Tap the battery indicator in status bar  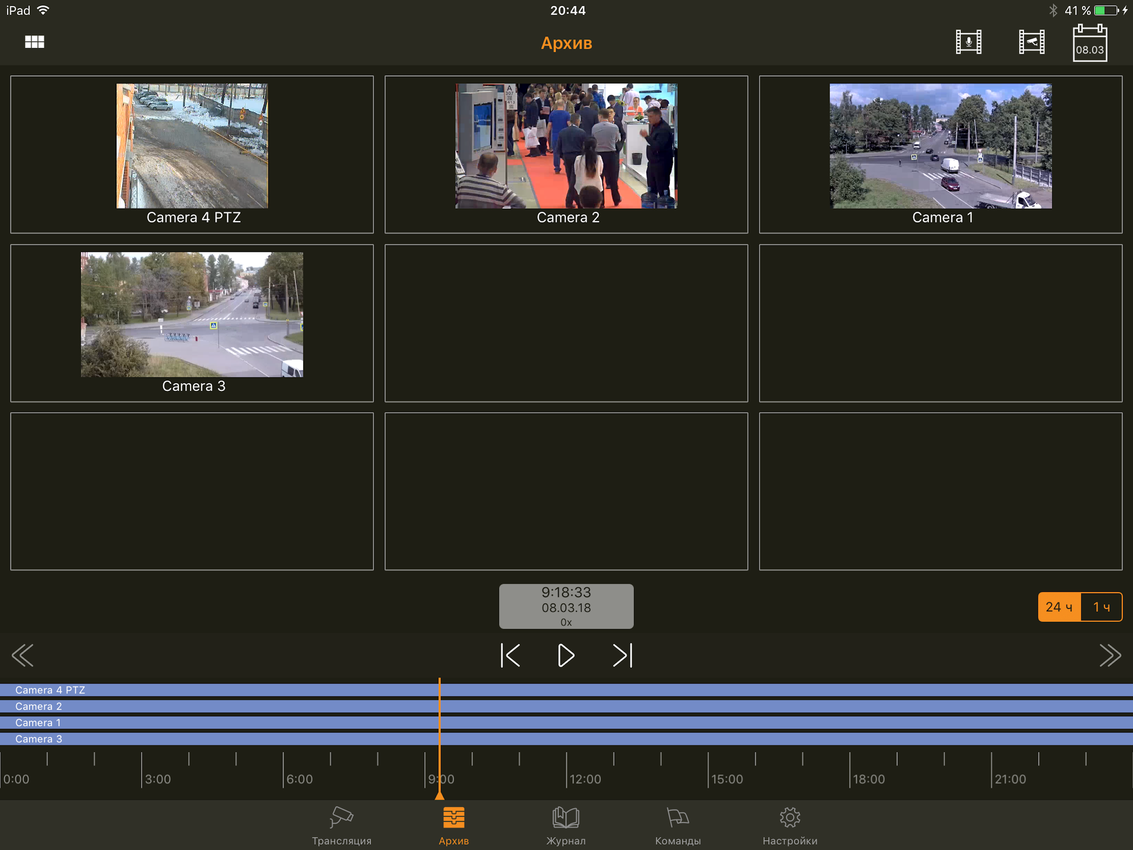1106,10
